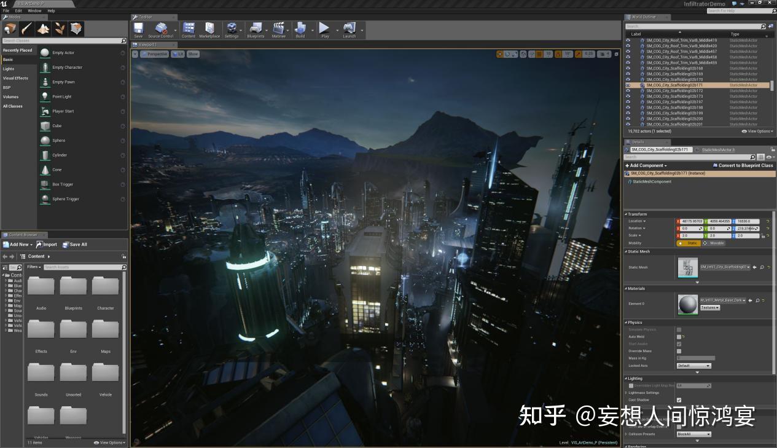
Task: Select the Point Light in the Modes panel
Action: pos(61,96)
